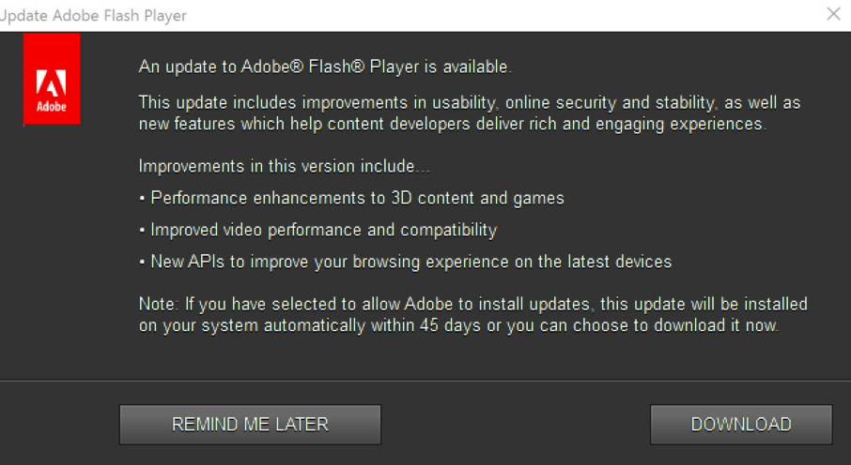Screen dimensions: 851x465
Task: Close the Update Adobe Flash Player dialog
Action: 832,14
